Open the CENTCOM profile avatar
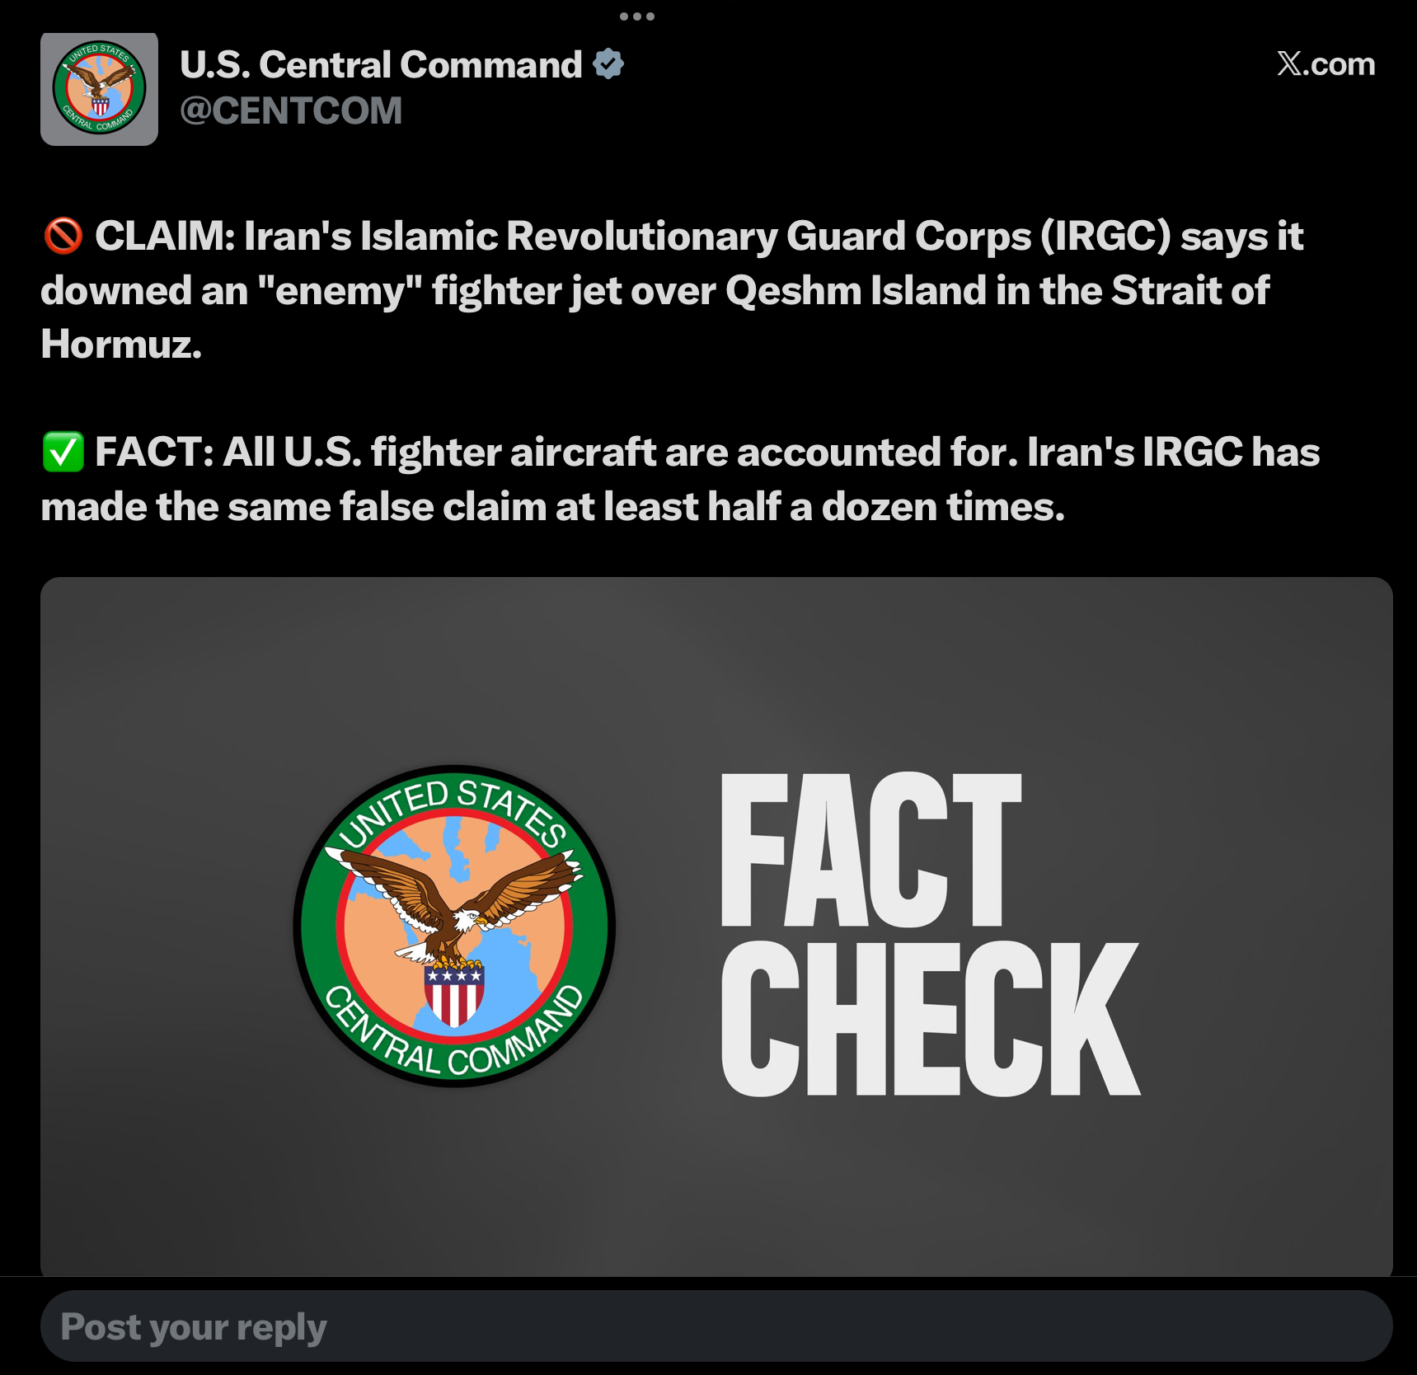This screenshot has height=1375, width=1417. [99, 89]
